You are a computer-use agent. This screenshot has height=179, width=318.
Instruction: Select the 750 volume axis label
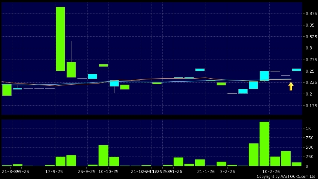click(x=309, y=138)
